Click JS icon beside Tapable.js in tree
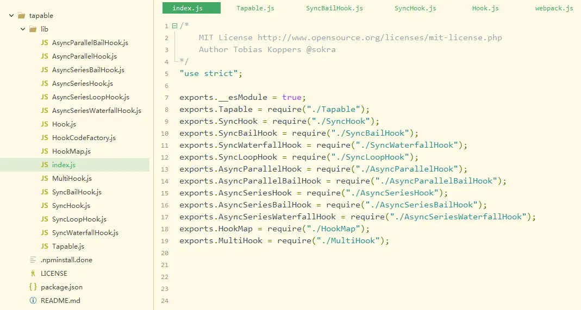Image resolution: width=581 pixels, height=310 pixels. tap(45, 246)
